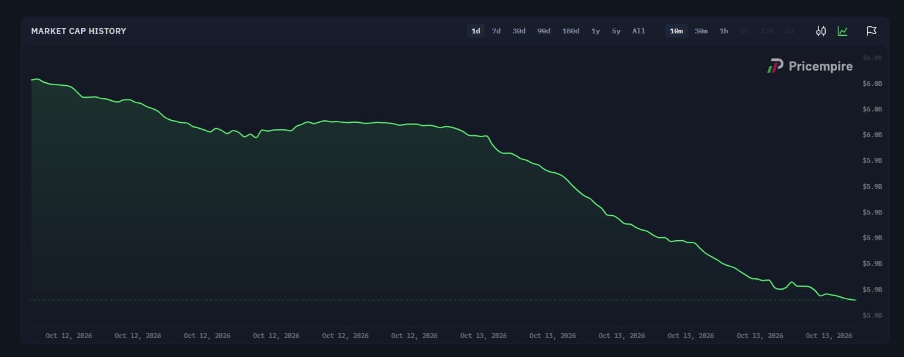Screen dimensions: 904x357
Task: Click the flag icon in chart header
Action: coord(871,31)
